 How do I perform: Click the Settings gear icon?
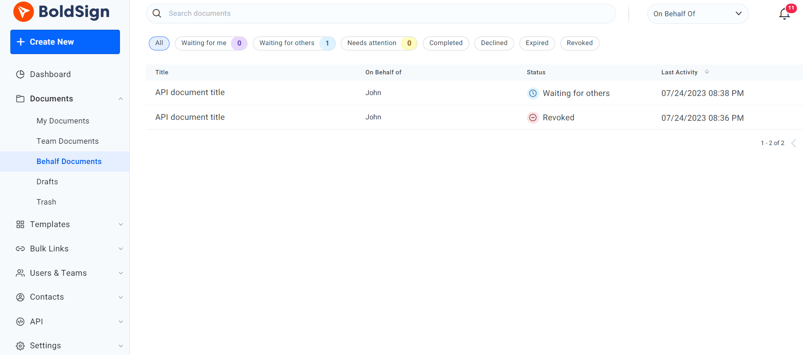point(20,346)
